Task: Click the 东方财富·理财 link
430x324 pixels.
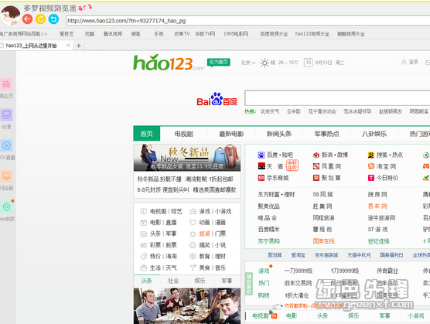Action: coord(276,195)
